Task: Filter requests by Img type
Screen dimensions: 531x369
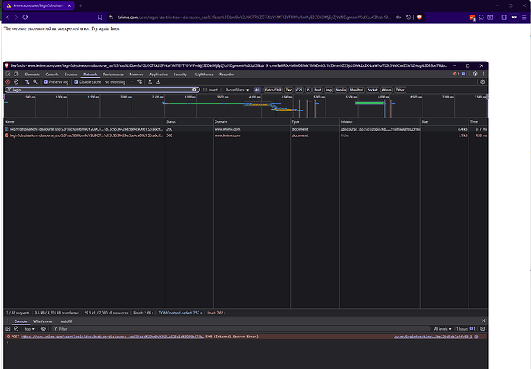Action: click(329, 90)
